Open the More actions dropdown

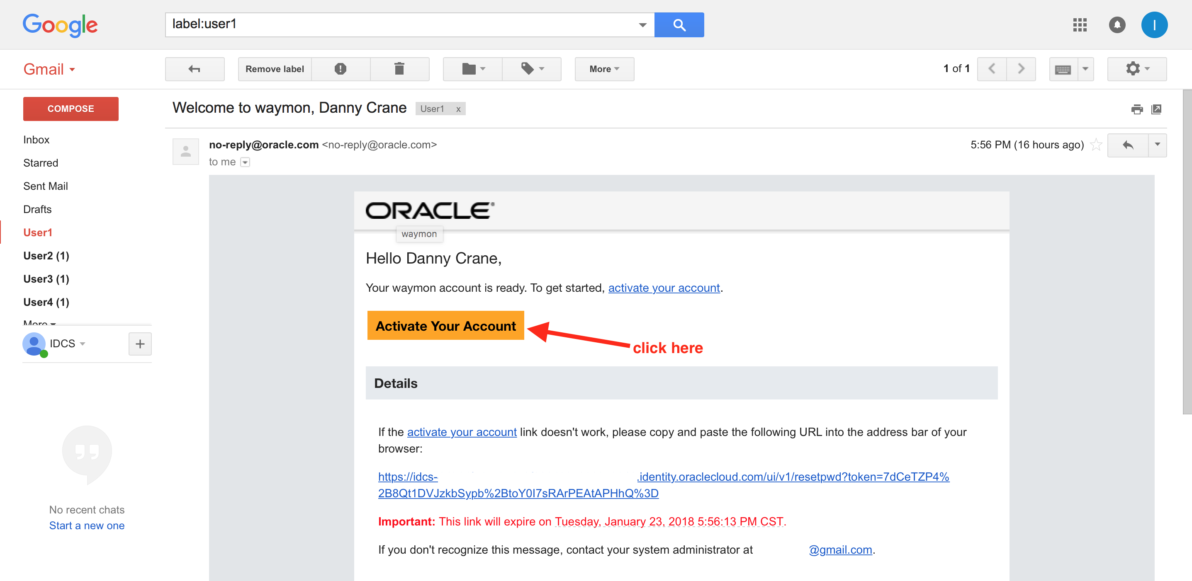(604, 69)
